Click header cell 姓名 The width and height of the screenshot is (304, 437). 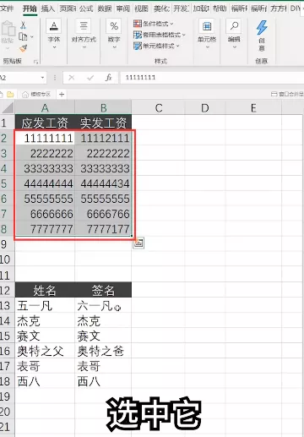(x=45, y=290)
